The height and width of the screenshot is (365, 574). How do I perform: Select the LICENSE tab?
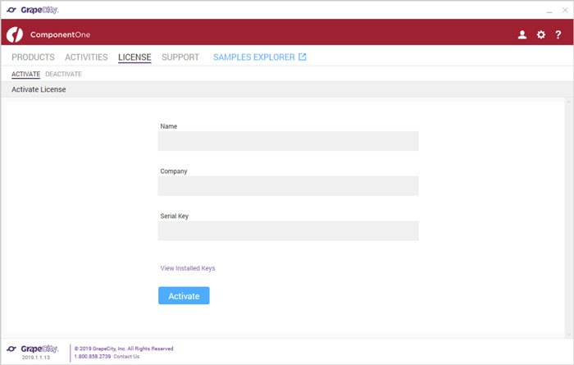pos(134,57)
